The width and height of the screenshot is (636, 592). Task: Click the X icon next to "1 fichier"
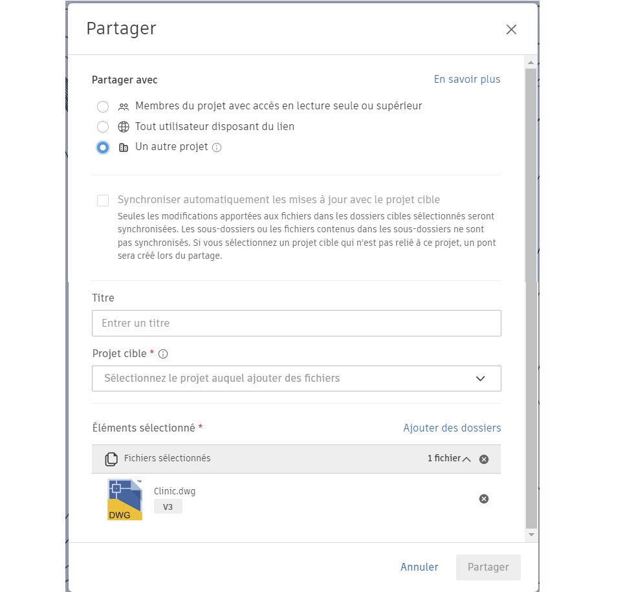pos(483,459)
